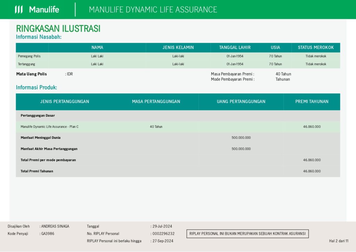The width and height of the screenshot is (356, 252).
Task: Click the Masa Pembayaran Premi label
Action: (x=233, y=74)
